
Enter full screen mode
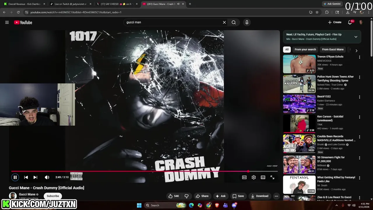click(x=272, y=177)
